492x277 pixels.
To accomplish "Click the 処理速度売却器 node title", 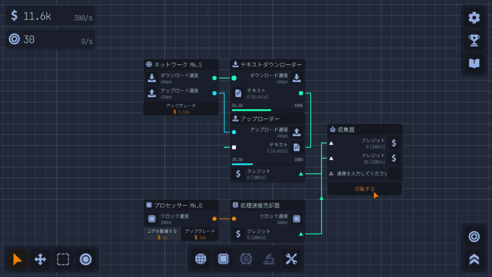I will 260,205.
